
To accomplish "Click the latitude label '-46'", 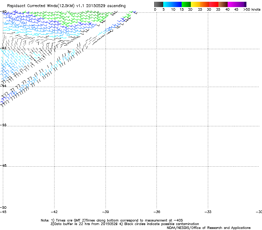I will 3,125.
